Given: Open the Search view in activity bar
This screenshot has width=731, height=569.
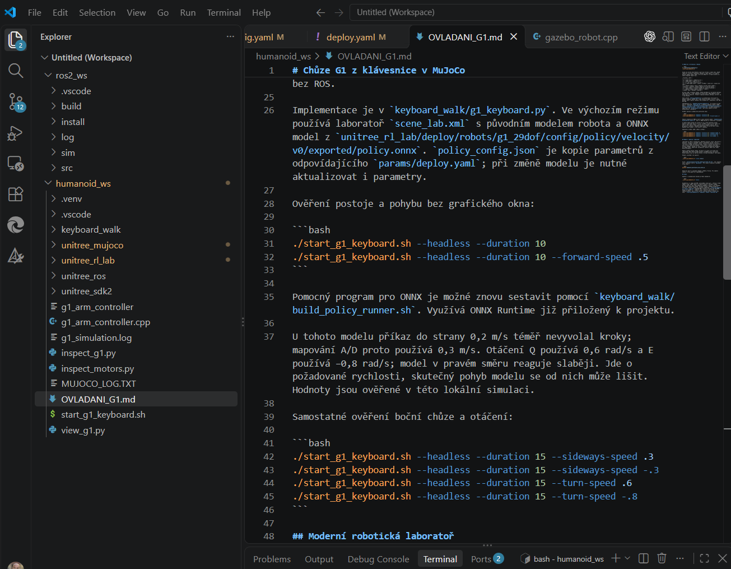Looking at the screenshot, I should pyautogui.click(x=15, y=71).
